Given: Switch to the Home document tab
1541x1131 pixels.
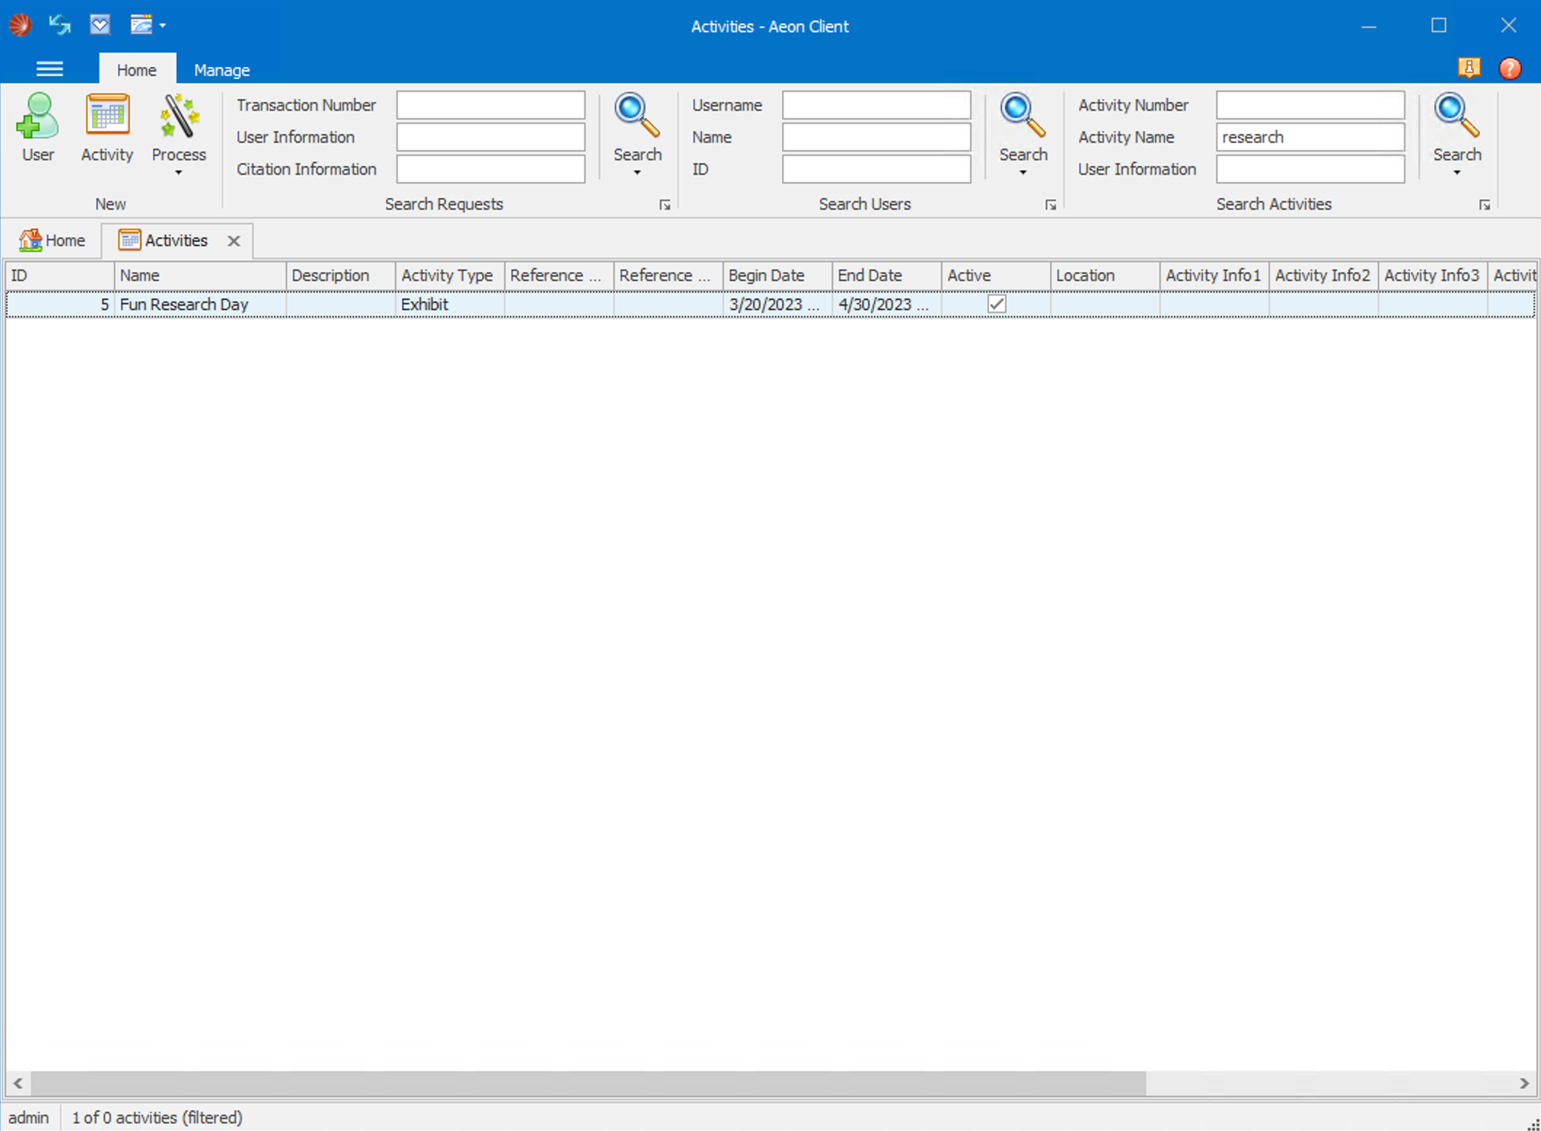Looking at the screenshot, I should click(x=53, y=240).
